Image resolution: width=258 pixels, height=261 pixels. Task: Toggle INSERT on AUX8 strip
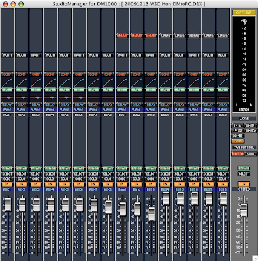tap(108, 55)
